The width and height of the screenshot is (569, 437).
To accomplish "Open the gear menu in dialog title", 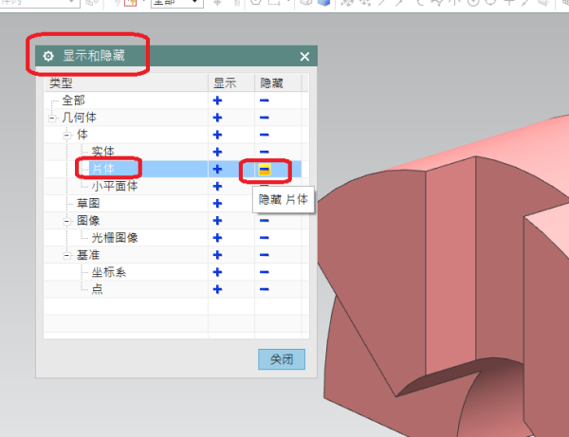I will [48, 56].
